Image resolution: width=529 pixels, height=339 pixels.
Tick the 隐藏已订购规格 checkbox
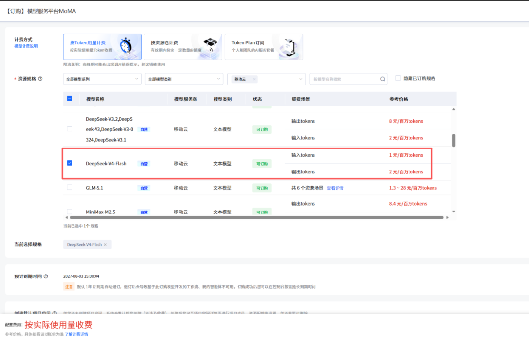[398, 78]
